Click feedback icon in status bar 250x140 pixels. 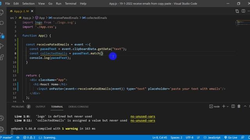[x=243, y=138]
